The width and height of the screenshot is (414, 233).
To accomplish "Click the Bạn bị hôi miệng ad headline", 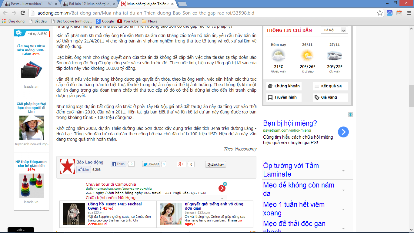I will click(x=290, y=123).
